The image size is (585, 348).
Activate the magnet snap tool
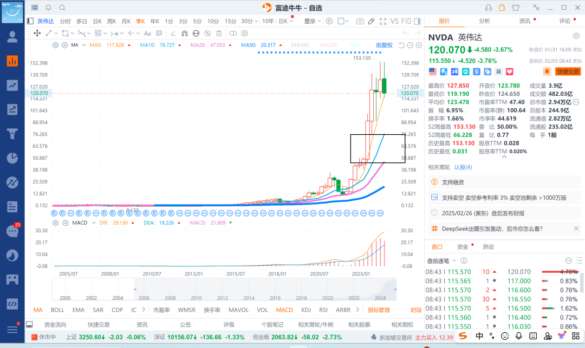pos(184,34)
